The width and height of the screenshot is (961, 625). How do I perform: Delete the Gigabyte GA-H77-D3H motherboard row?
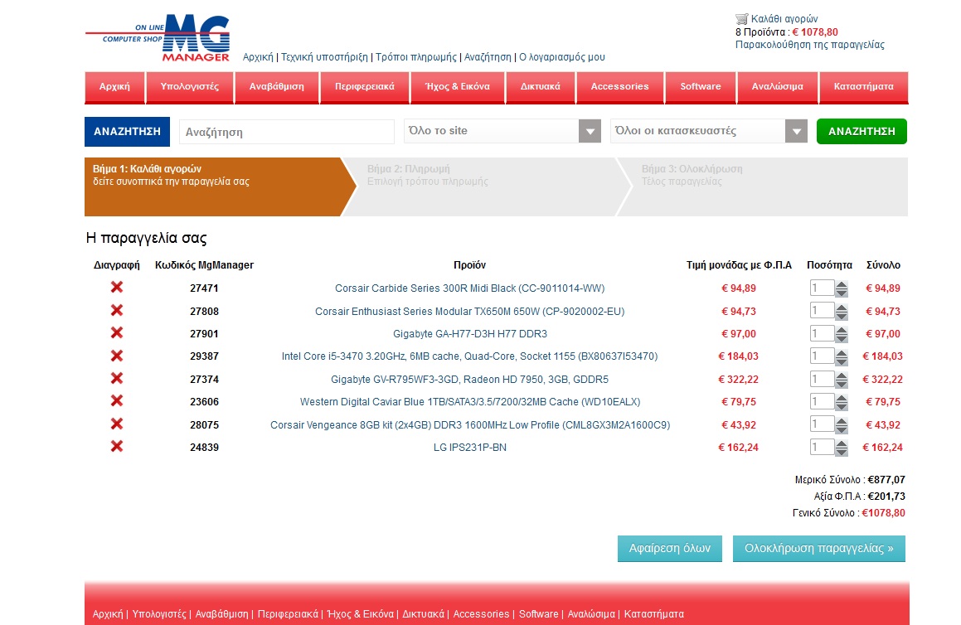[x=116, y=333]
